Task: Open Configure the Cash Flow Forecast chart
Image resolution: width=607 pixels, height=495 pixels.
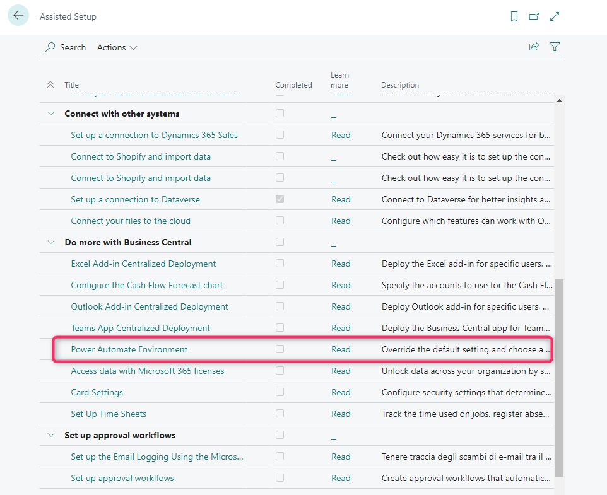Action: (x=147, y=285)
